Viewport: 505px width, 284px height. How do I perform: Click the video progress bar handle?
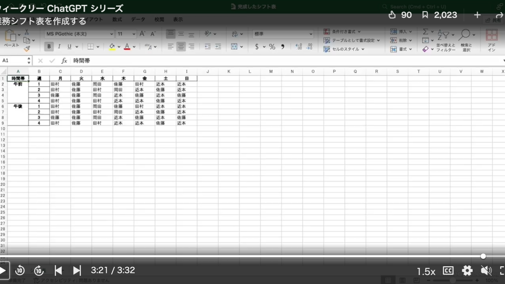[x=483, y=256]
